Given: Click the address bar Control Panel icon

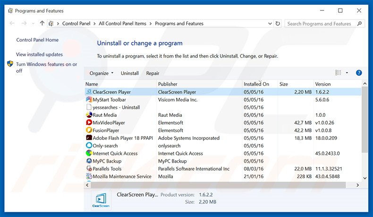Looking at the screenshot, I should pyautogui.click(x=51, y=24).
